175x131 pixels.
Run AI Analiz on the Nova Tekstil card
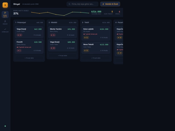[x=104, y=50]
